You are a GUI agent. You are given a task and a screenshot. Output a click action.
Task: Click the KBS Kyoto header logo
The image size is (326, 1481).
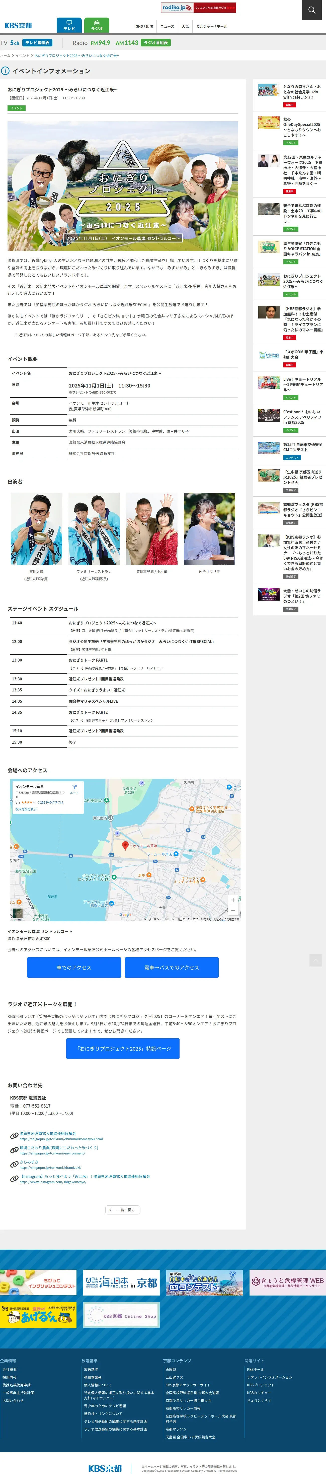point(18,25)
